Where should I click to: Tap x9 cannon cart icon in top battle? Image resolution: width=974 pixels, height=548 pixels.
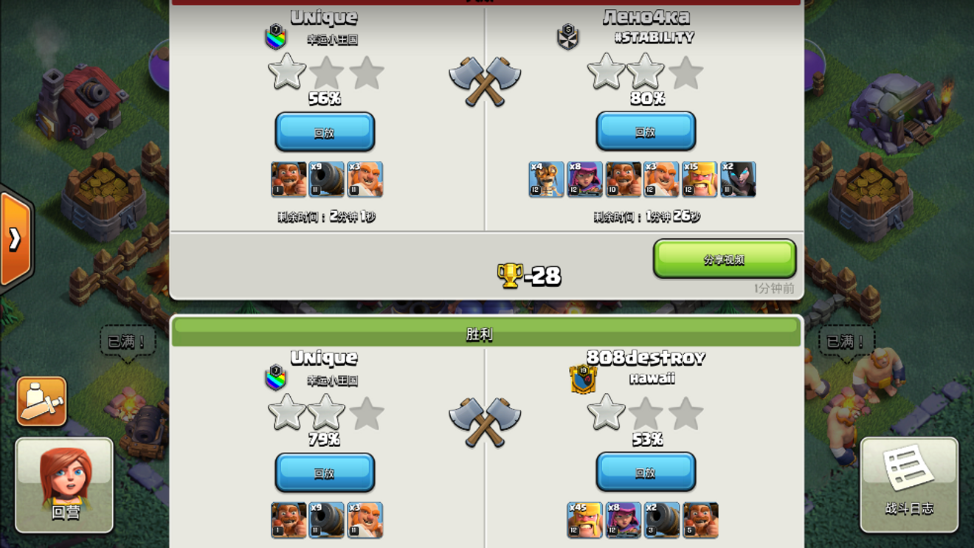[x=327, y=179]
